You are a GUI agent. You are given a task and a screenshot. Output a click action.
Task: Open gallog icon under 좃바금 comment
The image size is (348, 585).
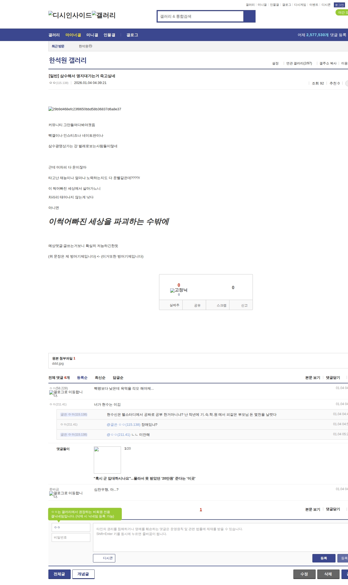[x=66, y=495]
